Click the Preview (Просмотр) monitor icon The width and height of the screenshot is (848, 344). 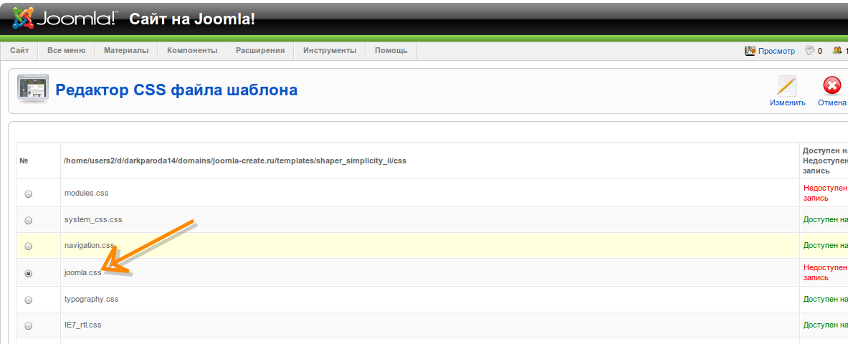pos(751,51)
